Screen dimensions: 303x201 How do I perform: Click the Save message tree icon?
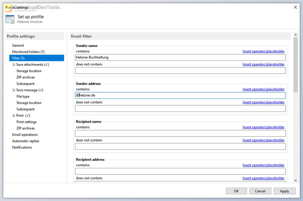14,90
